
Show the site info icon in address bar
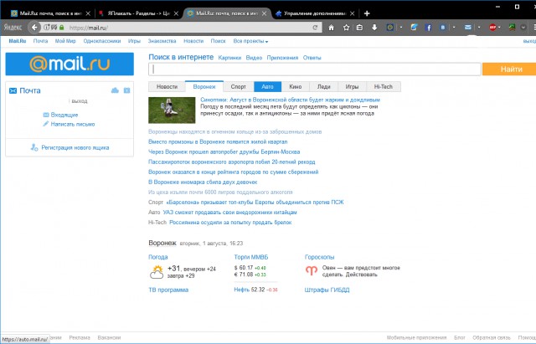pos(47,28)
